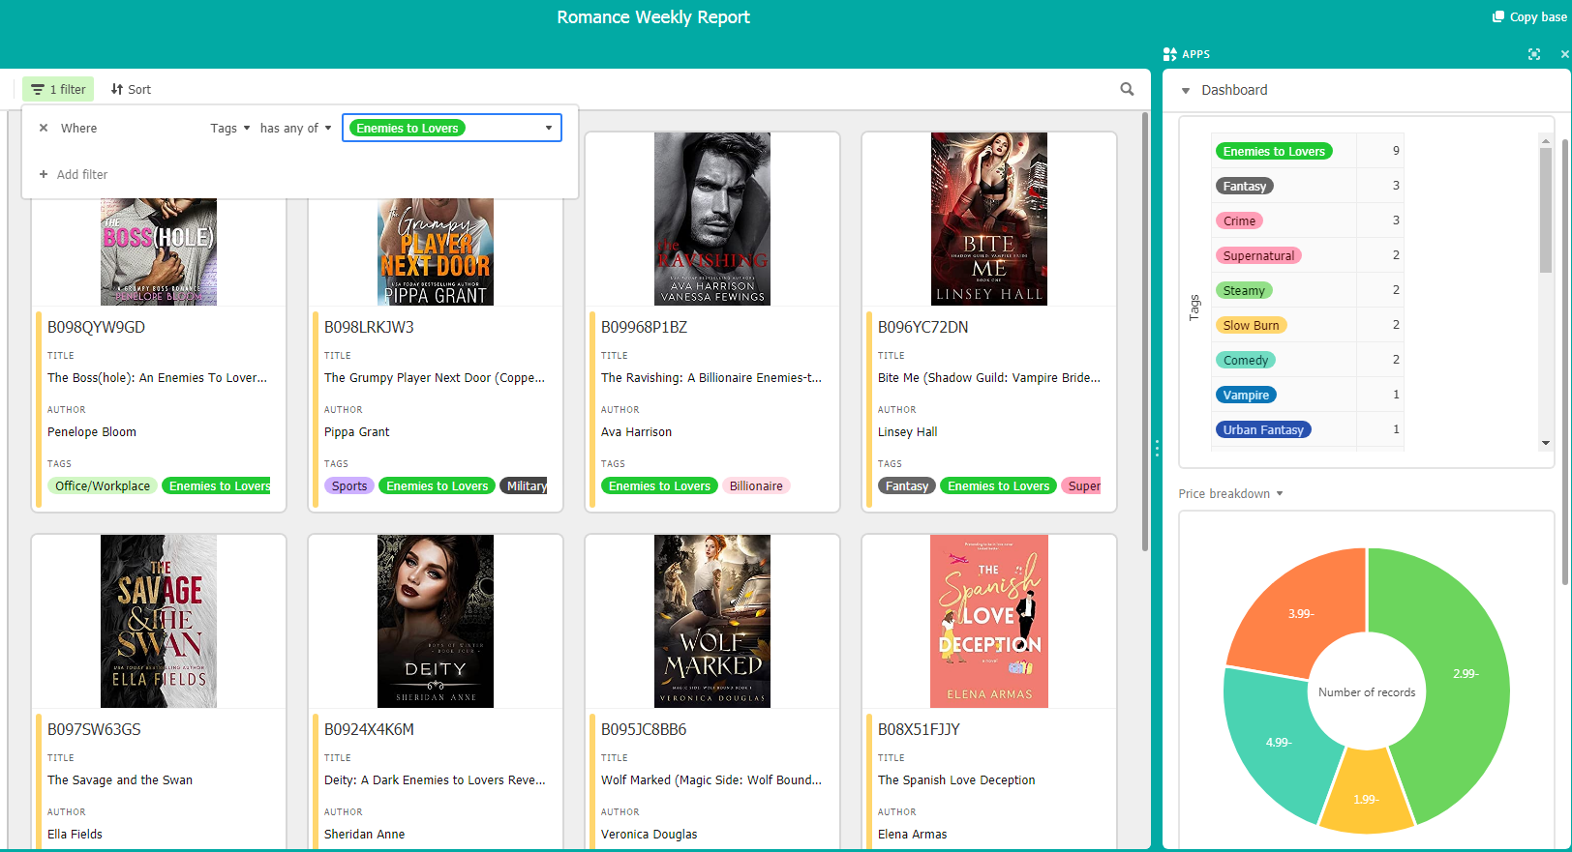Toggle the 1 filter button
The image size is (1572, 852).
pos(58,89)
